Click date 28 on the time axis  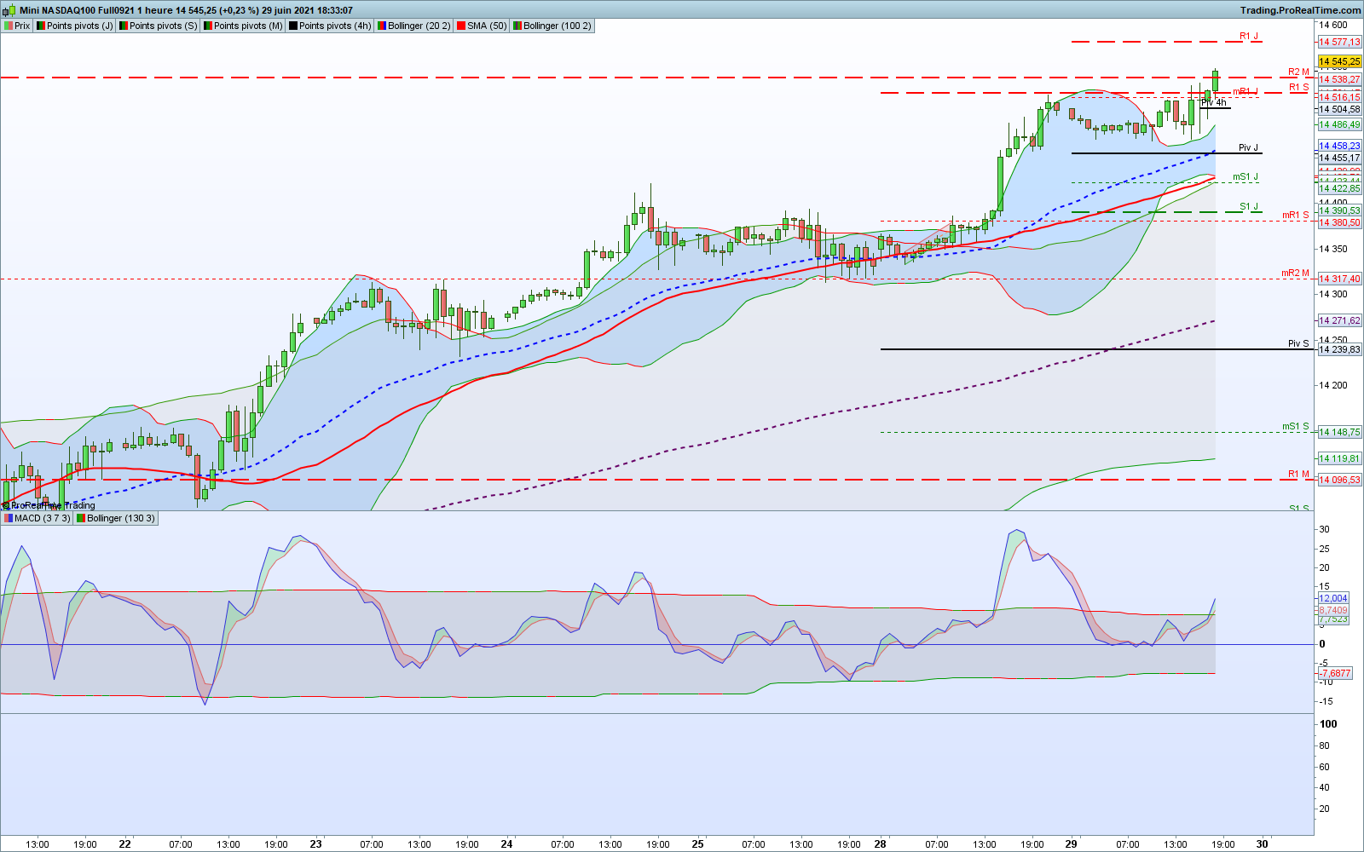click(x=880, y=844)
